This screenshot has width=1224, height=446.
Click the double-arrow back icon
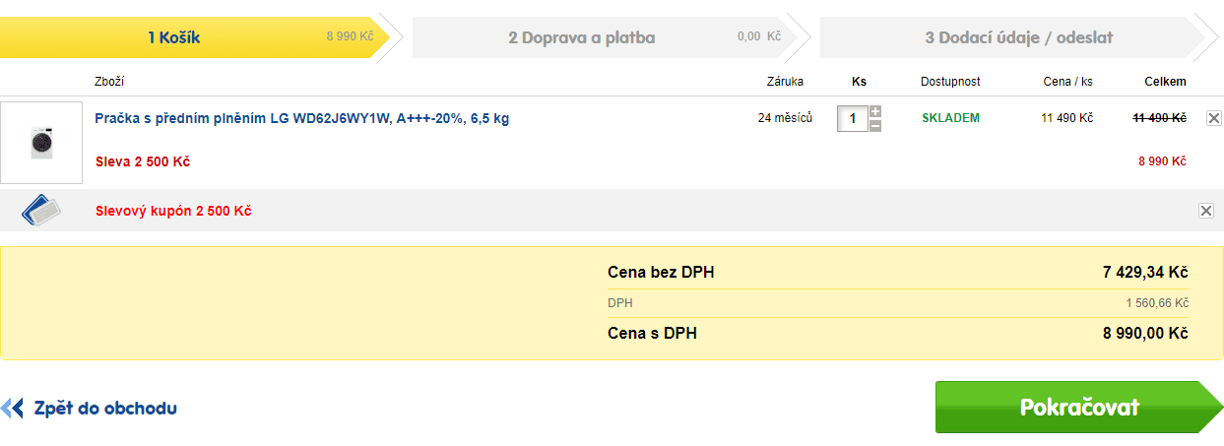click(x=12, y=408)
